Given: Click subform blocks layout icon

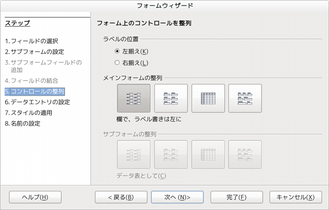Looking at the screenshot, I should 245,155.
